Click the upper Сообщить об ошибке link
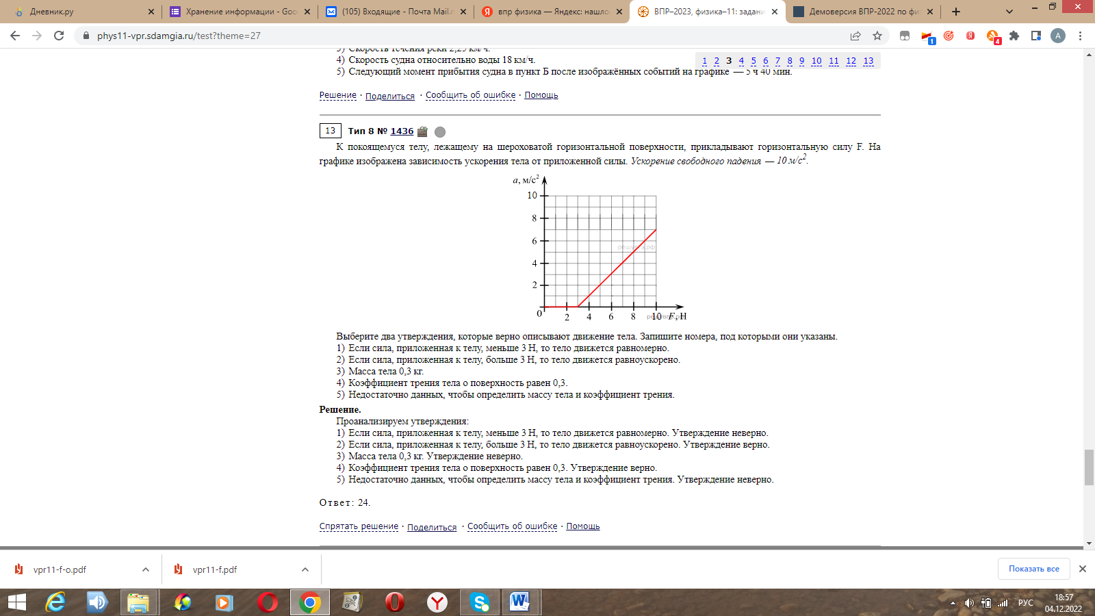Screen dimensions: 1095x616 471,95
